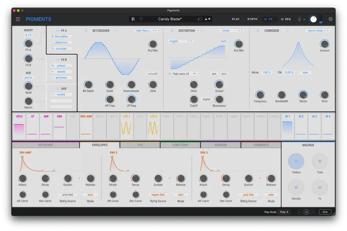Open ENV 2 legato kbd retrig source

[158, 195]
